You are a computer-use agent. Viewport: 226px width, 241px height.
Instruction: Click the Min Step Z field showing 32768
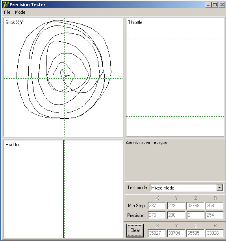(x=195, y=206)
